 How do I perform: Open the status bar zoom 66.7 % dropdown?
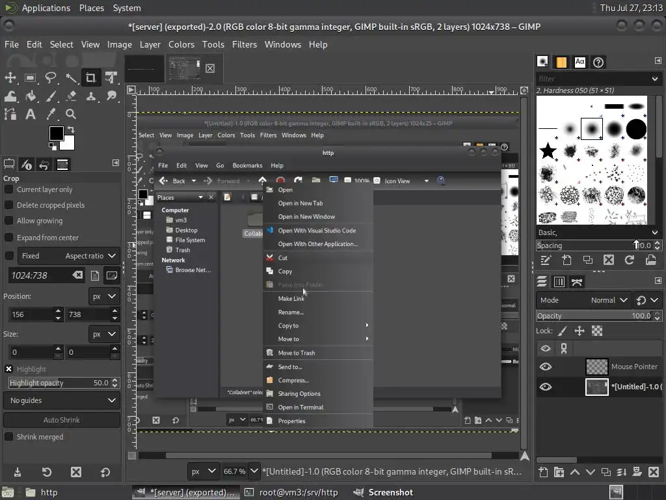254,471
